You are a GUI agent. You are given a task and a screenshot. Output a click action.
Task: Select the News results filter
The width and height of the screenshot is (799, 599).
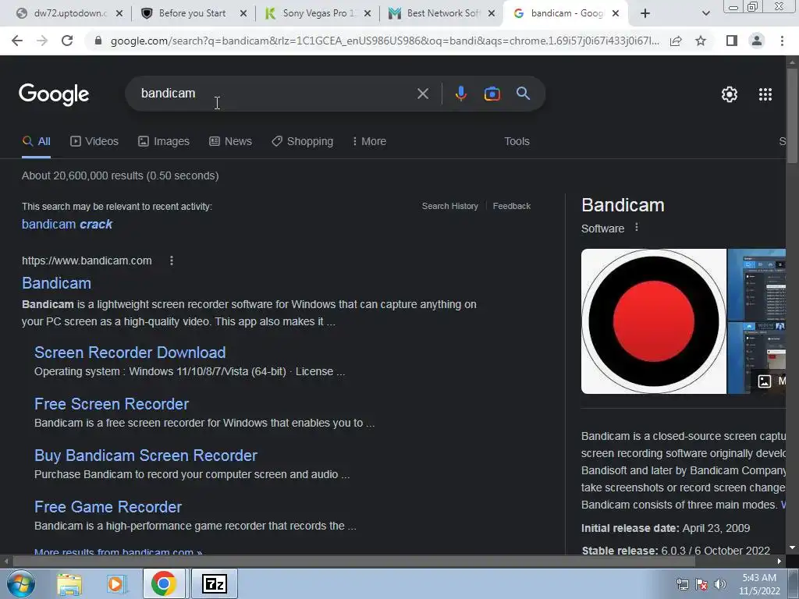230,142
